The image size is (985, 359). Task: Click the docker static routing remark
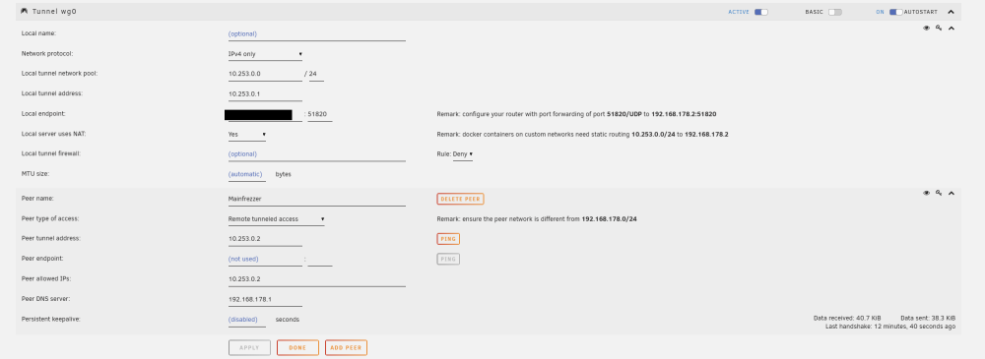(582, 135)
